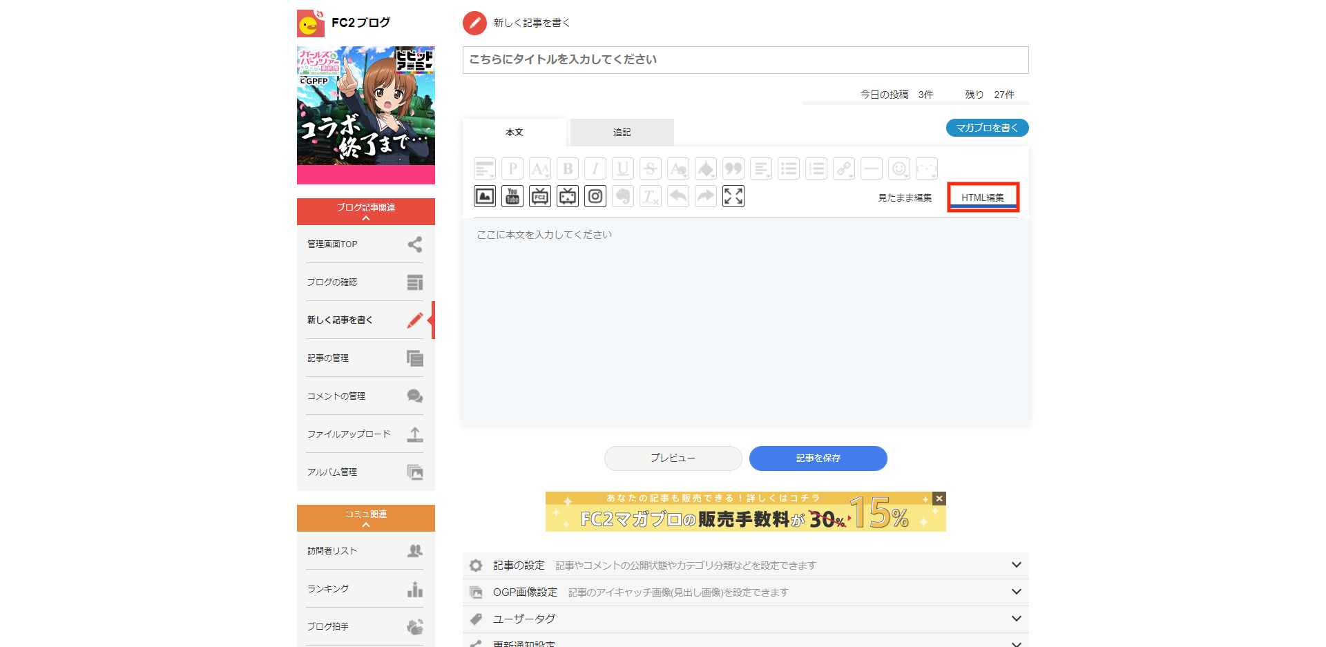Click the Niconico TV-face video icon
Image resolution: width=1326 pixels, height=647 pixels.
pos(568,196)
